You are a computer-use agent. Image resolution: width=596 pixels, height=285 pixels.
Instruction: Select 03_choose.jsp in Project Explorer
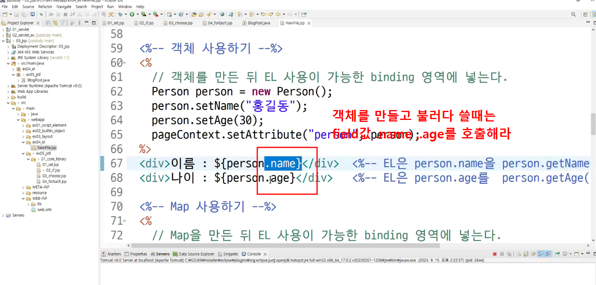pyautogui.click(x=54, y=176)
